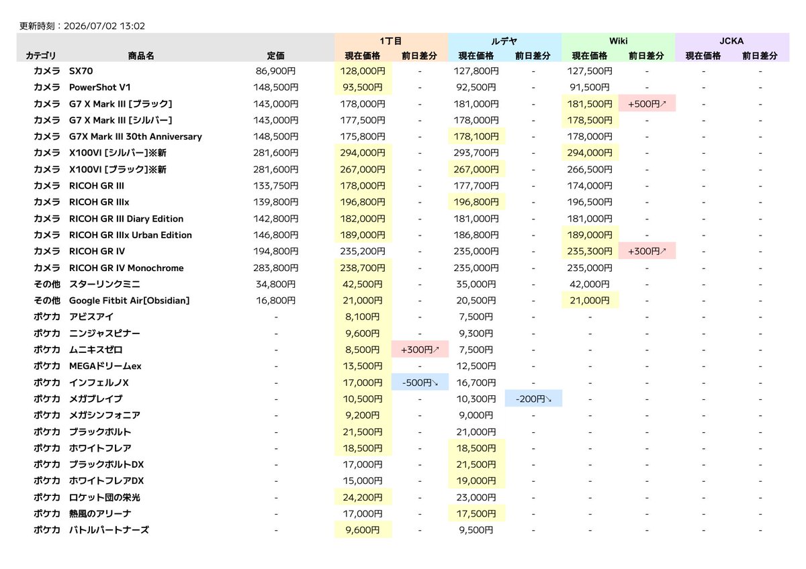Image resolution: width=806 pixels, height=569 pixels.
Task: Click the 8,100円 price cell
Action: [363, 317]
